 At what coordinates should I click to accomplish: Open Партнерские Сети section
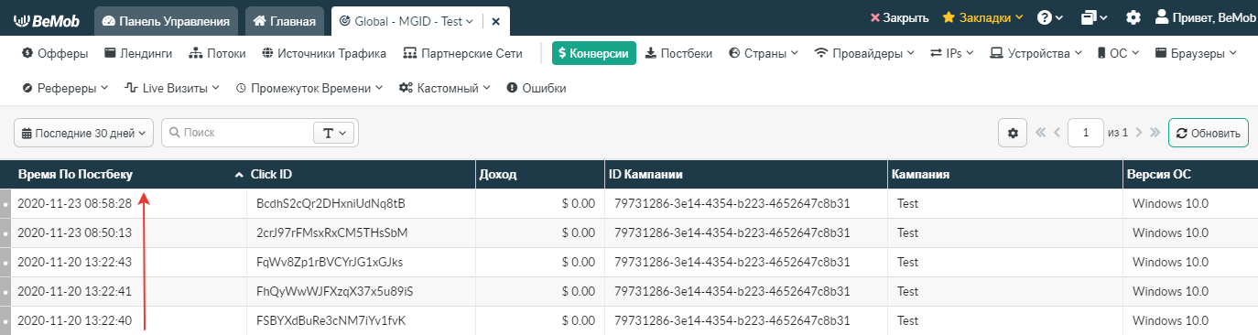[x=462, y=53]
